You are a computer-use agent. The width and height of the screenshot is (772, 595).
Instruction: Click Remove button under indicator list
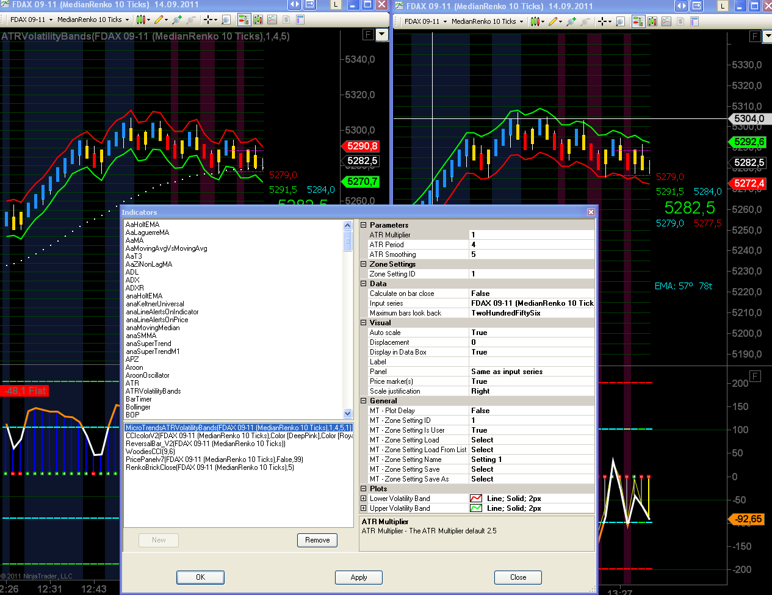pos(317,540)
